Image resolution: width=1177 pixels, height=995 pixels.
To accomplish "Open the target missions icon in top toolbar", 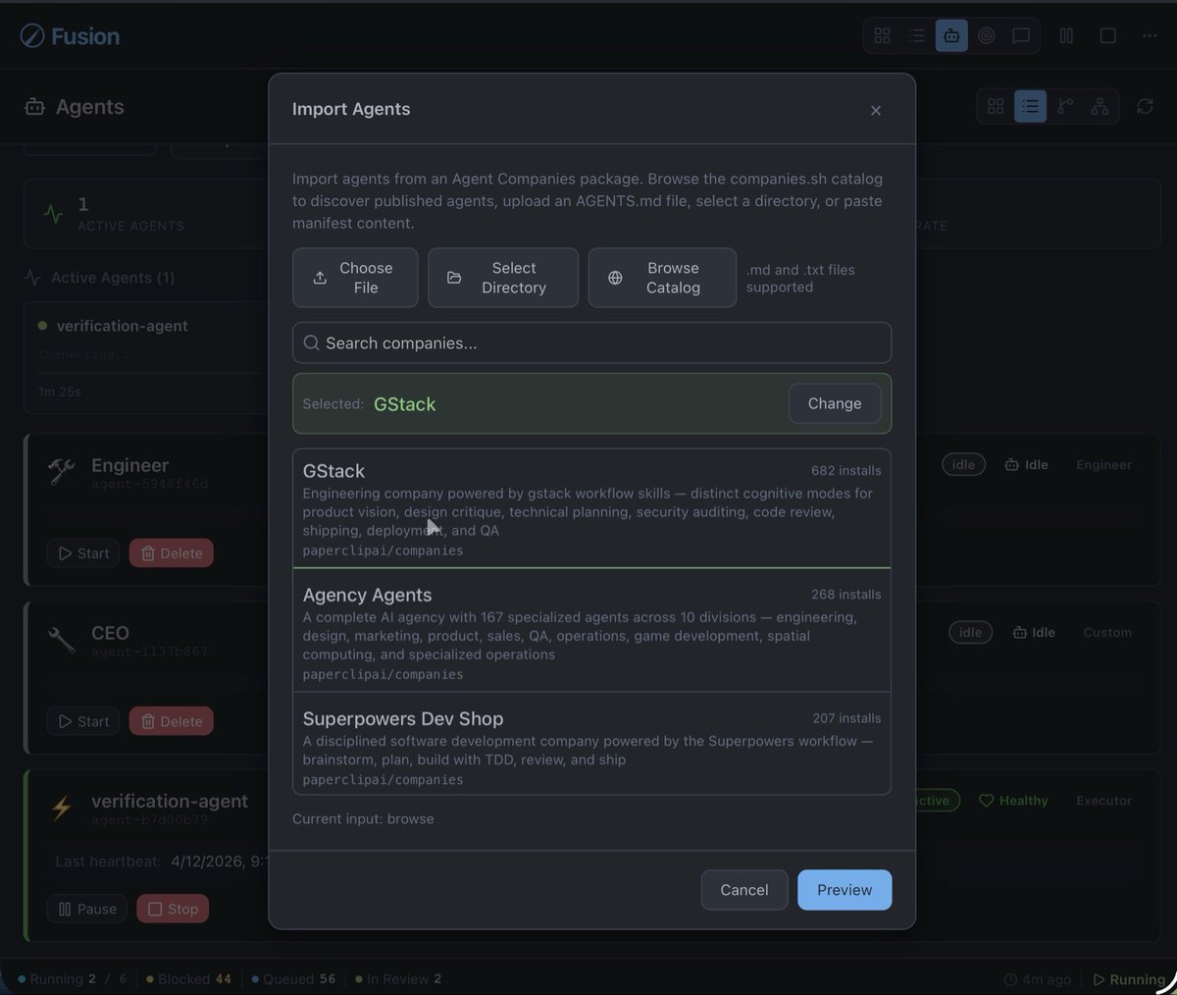I will click(987, 36).
